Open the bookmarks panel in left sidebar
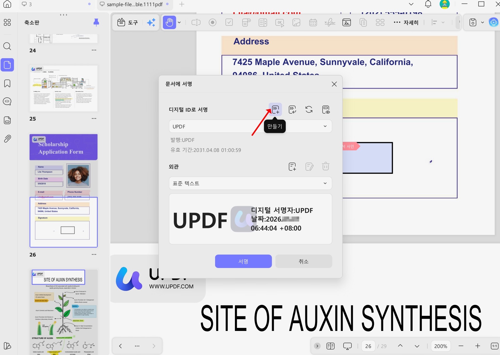This screenshot has width=500, height=355. tap(7, 83)
